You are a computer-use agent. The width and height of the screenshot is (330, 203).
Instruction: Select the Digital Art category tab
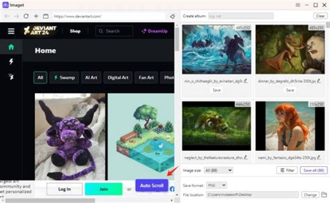pyautogui.click(x=118, y=77)
